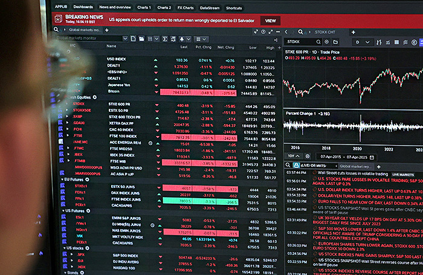Click the Sigma summation icon
The height and width of the screenshot is (275, 423).
pyautogui.click(x=165, y=39)
